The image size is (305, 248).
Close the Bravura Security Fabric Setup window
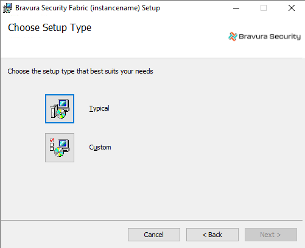(x=292, y=8)
